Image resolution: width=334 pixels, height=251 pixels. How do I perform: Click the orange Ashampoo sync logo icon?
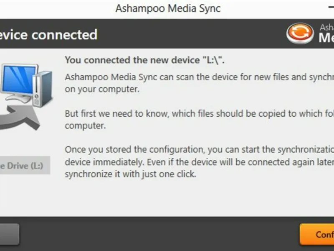click(x=300, y=33)
